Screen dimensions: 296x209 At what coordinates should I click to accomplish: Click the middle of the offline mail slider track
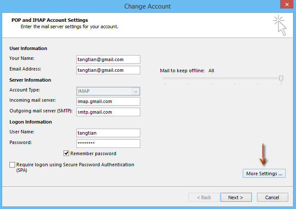(x=222, y=78)
